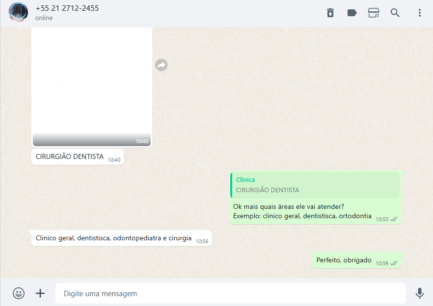Click the 'online' status text
The image size is (433, 306).
44,18
